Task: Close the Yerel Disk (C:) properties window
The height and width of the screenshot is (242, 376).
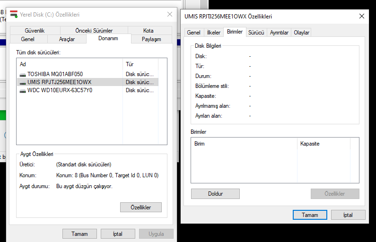Action: pos(169,14)
